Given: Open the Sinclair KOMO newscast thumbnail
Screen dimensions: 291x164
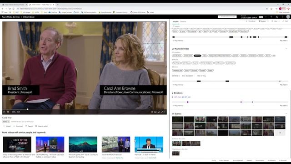Looking at the screenshot, I should (116, 144).
